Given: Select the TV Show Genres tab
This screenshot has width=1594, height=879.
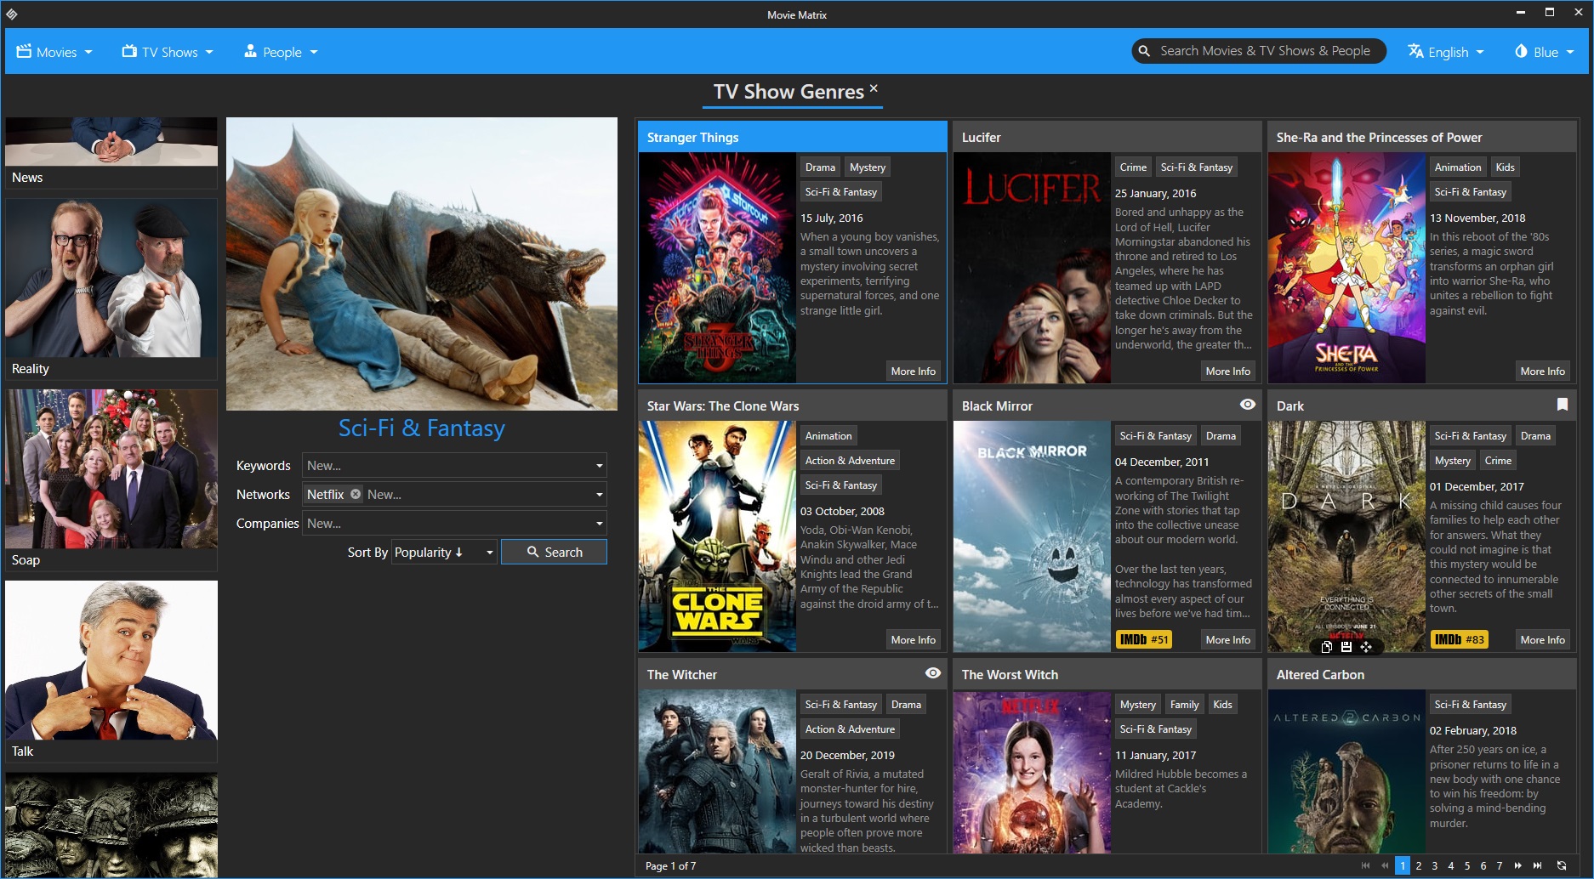Looking at the screenshot, I should tap(788, 92).
